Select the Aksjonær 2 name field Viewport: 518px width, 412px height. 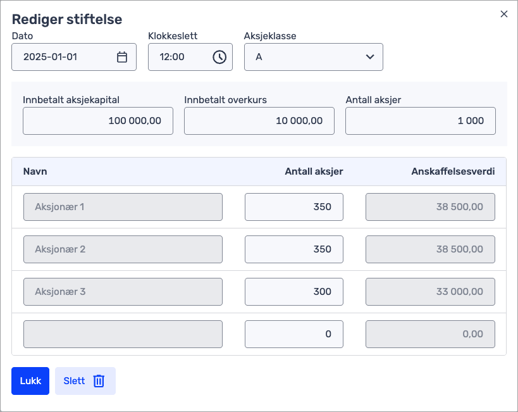click(123, 249)
